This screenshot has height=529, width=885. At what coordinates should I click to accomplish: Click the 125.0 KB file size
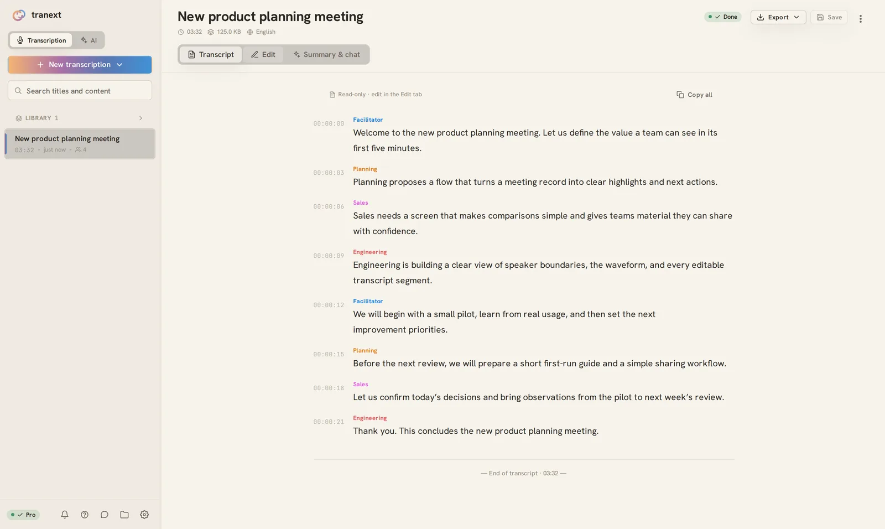coord(224,32)
